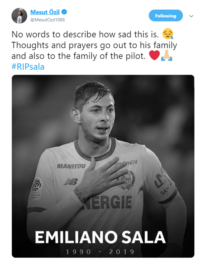Click the EMILIANO SALA caption text

pyautogui.click(x=100, y=237)
